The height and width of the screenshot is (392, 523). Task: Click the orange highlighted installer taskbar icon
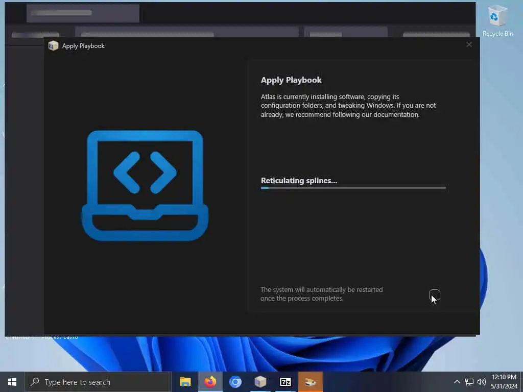pyautogui.click(x=310, y=382)
